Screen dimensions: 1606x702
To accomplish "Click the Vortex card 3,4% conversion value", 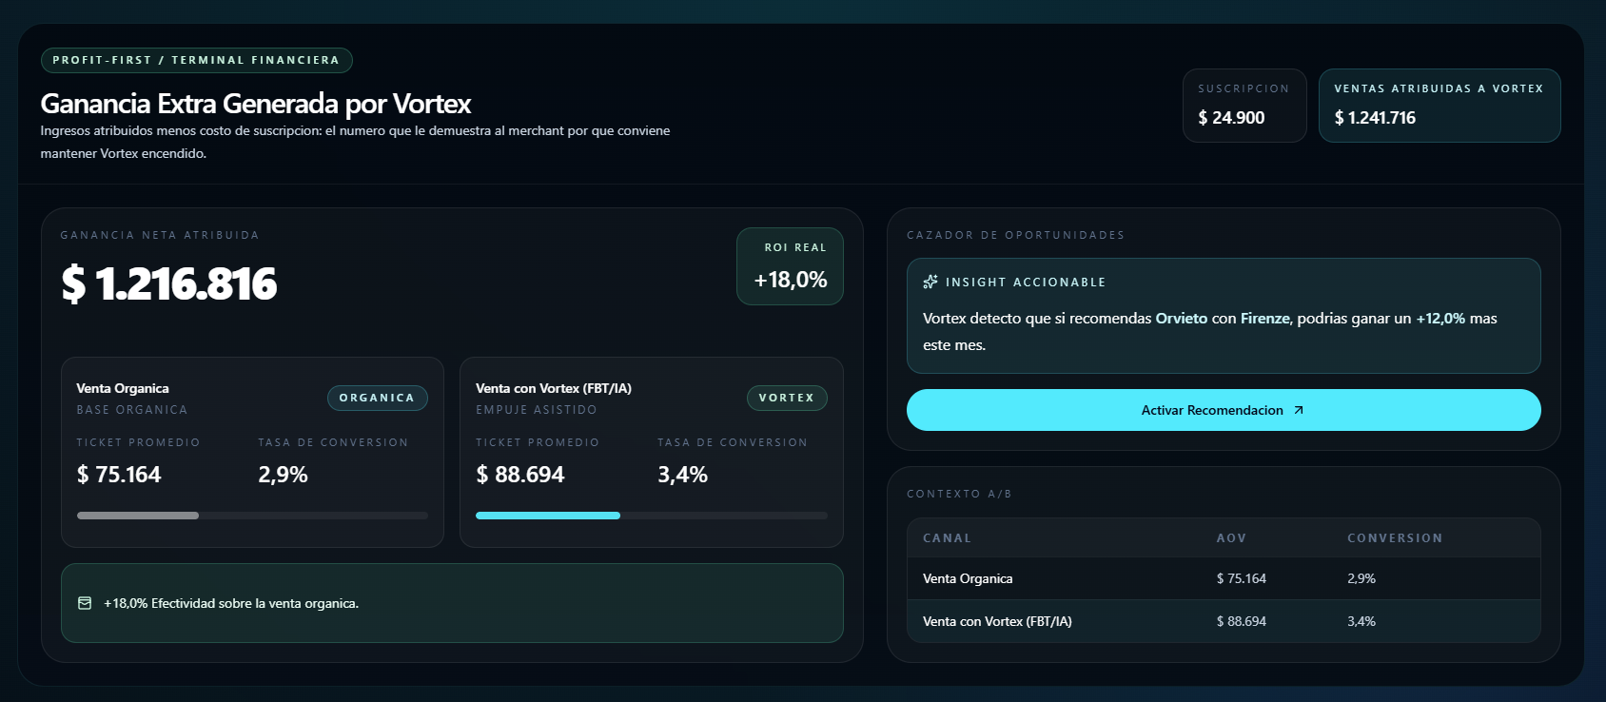I will pos(682,475).
